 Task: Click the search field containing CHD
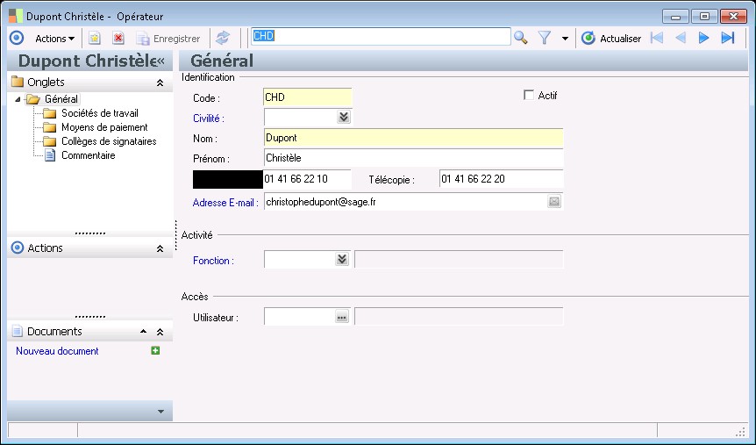381,36
